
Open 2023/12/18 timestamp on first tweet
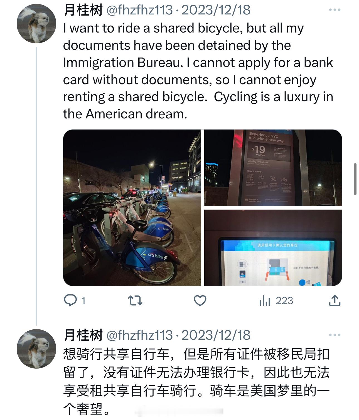(x=216, y=10)
